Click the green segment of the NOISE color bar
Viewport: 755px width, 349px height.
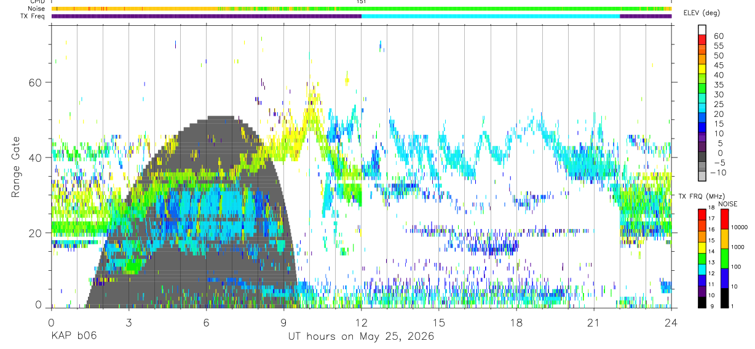[x=724, y=259]
